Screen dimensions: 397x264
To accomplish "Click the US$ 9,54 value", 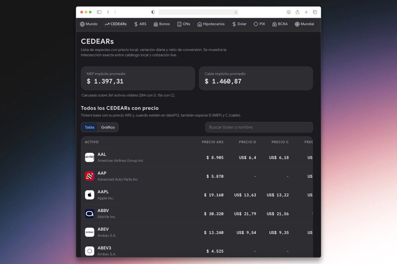I will click(246, 233).
